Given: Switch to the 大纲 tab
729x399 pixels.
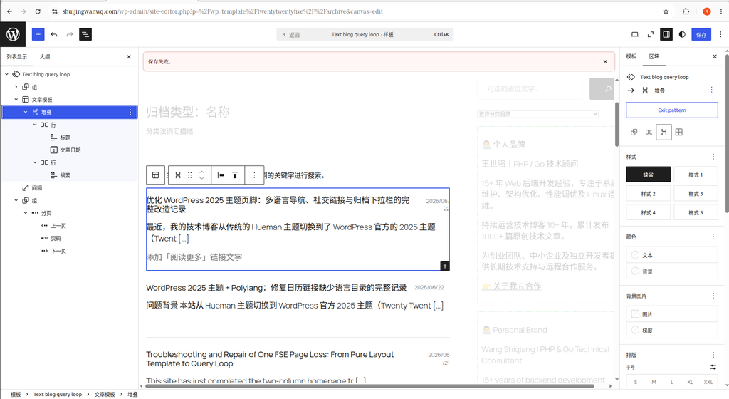Looking at the screenshot, I should [x=45, y=57].
